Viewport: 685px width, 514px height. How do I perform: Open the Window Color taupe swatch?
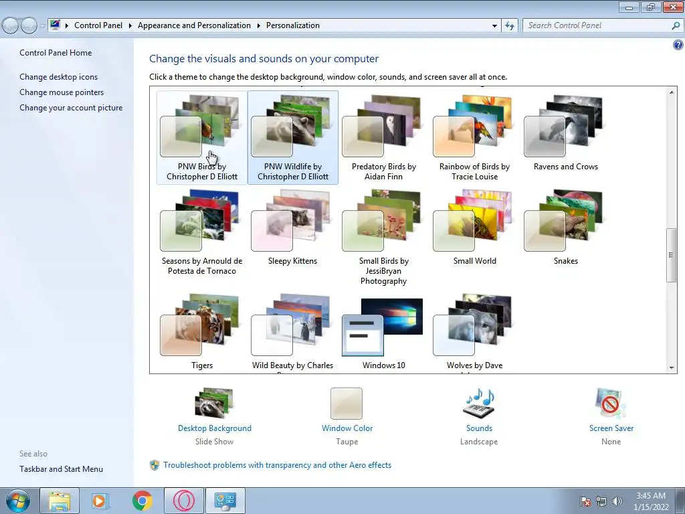pyautogui.click(x=347, y=404)
